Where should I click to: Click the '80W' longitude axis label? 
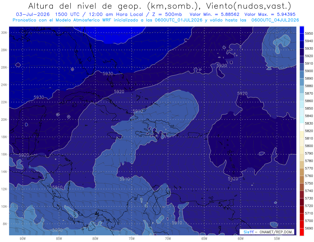click(95, 238)
